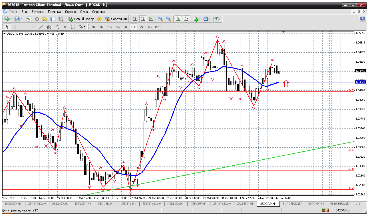Select the Fibonacci Retracement tool
Screen dimensions: 368x214
[57, 27]
